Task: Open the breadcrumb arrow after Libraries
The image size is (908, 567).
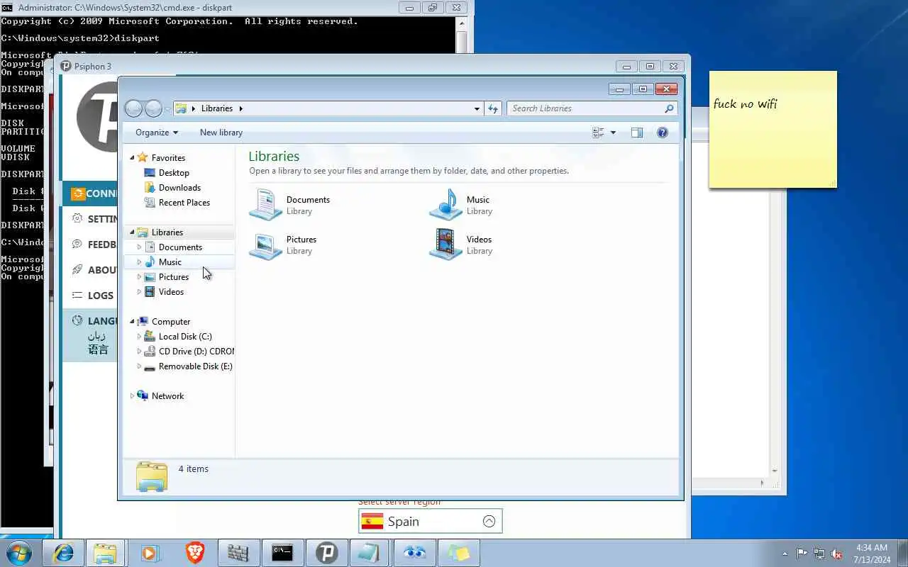Action: click(241, 108)
